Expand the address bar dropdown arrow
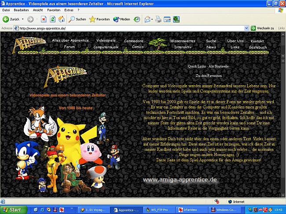Screen dimensions: 286x214 coord(246,28)
